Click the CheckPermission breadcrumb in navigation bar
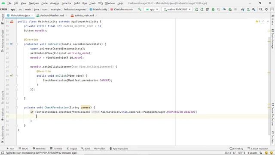The image size is (275, 155). (122, 9)
